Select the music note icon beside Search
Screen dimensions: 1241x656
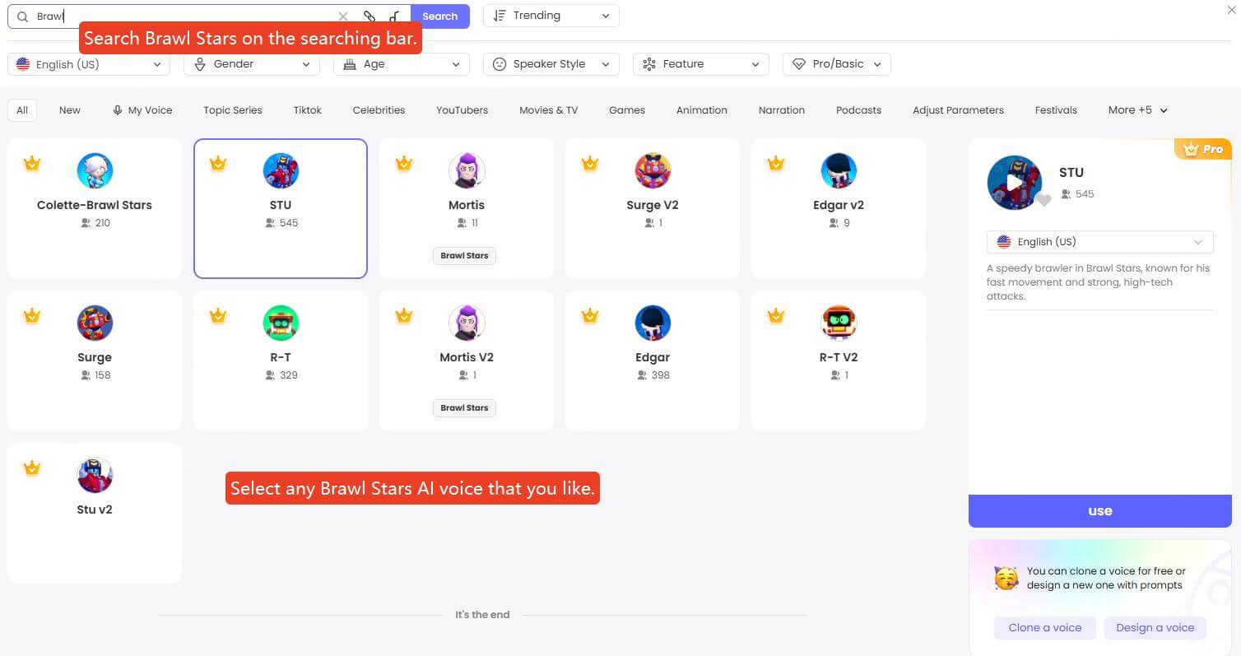click(x=393, y=16)
